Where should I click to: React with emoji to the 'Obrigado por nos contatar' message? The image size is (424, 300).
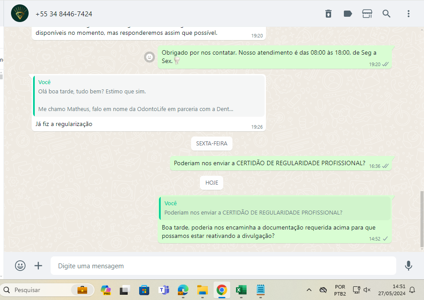150,57
